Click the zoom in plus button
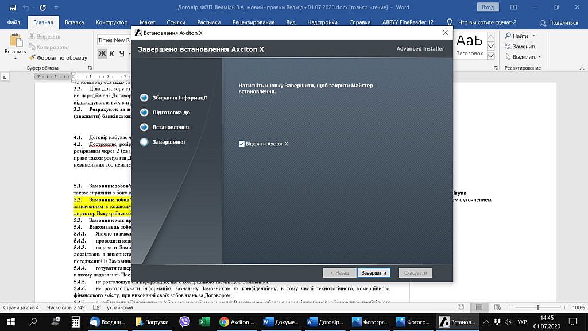The height and width of the screenshot is (331, 588). [565, 307]
